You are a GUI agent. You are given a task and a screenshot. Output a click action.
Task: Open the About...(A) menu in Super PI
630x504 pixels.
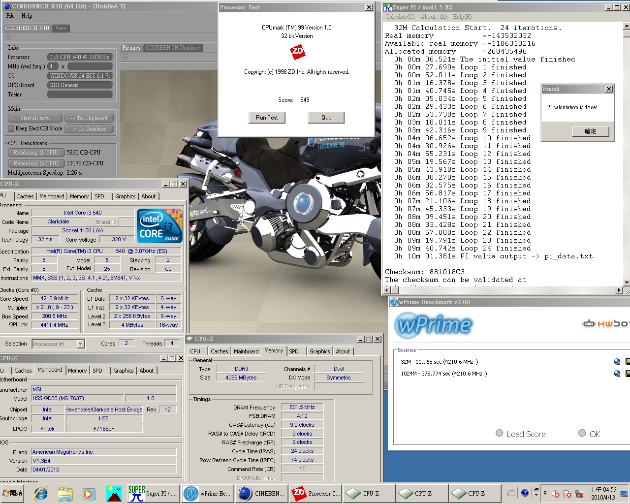[434, 17]
